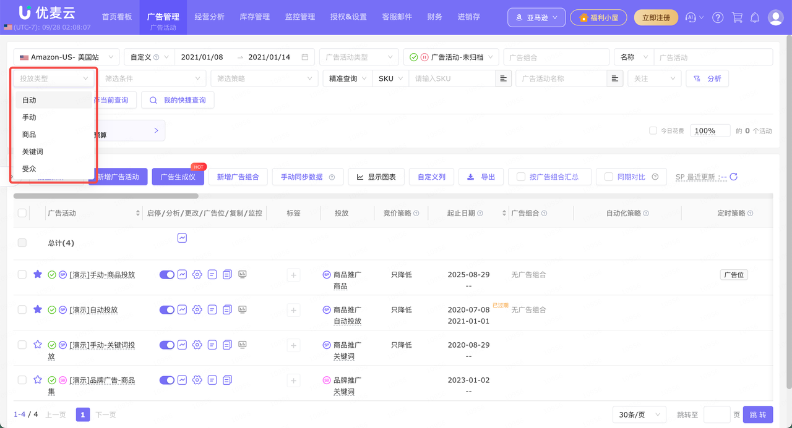Screen dimensions: 792x428
Task: Click 我的快捷查询 button
Action: coord(178,100)
